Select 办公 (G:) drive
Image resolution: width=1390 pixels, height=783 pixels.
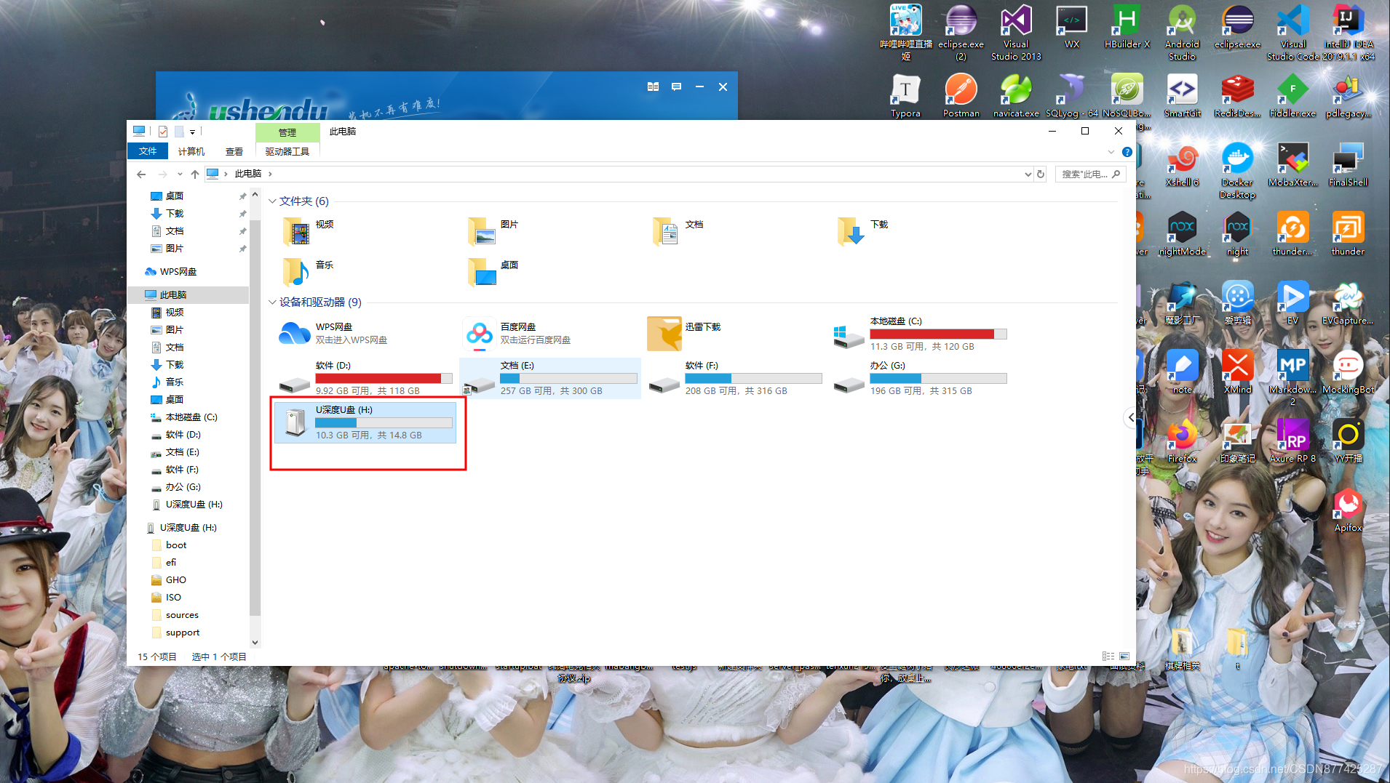pos(921,378)
